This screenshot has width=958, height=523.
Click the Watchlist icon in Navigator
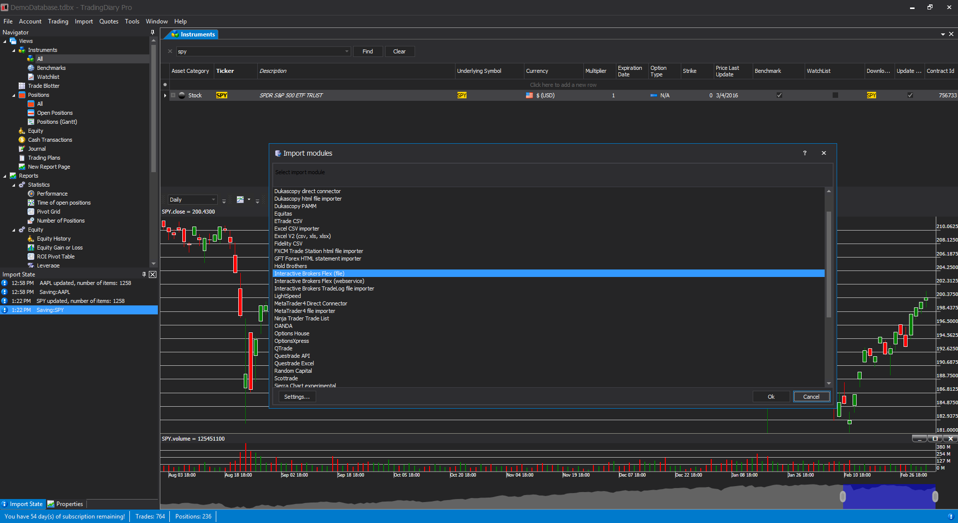coord(31,77)
